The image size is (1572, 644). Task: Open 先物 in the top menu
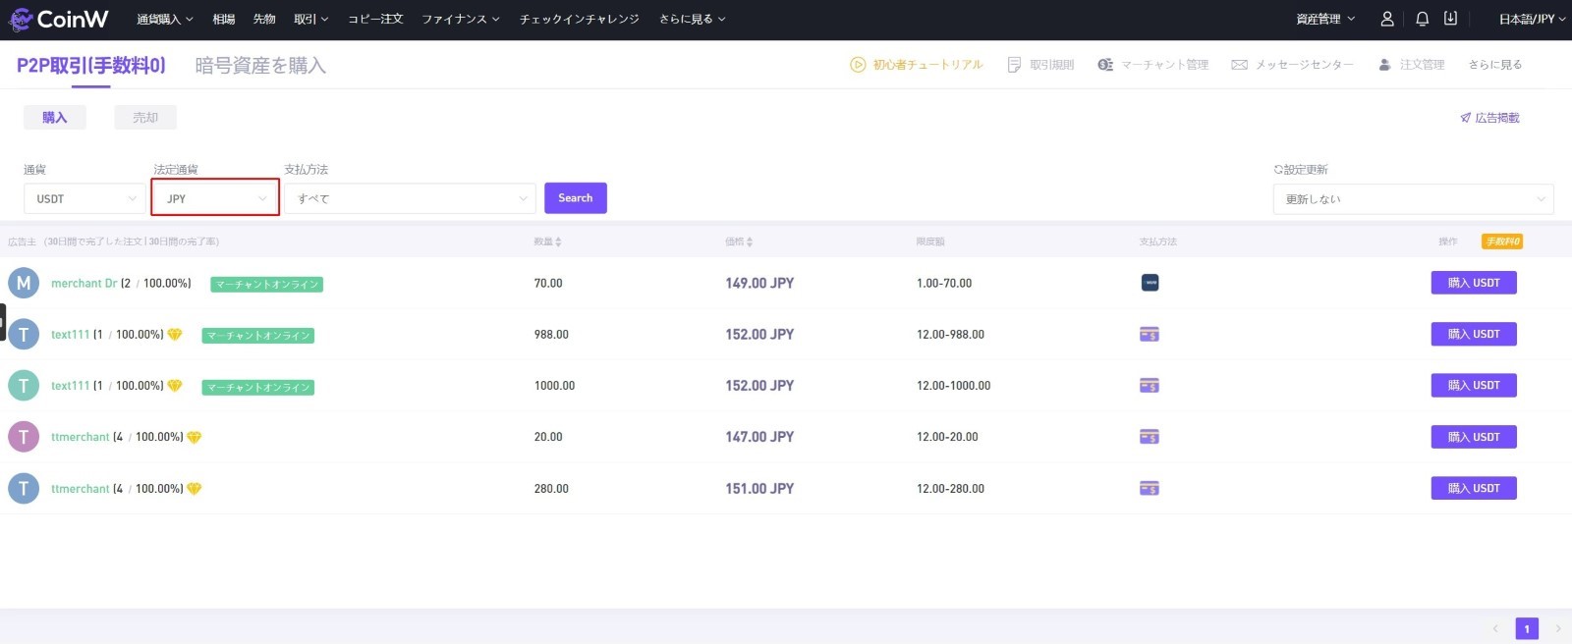[264, 19]
